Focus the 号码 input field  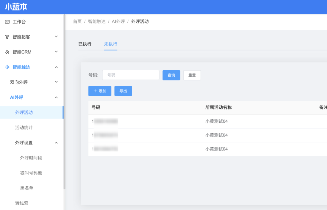tap(131, 75)
